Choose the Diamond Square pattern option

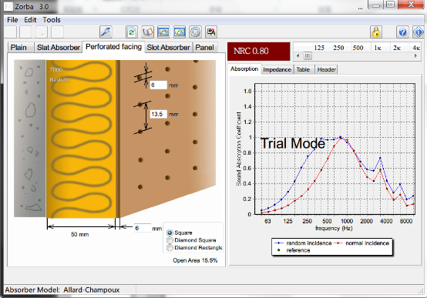click(170, 240)
